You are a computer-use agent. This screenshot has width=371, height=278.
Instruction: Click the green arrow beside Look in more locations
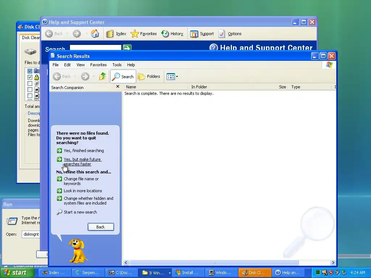coord(59,191)
